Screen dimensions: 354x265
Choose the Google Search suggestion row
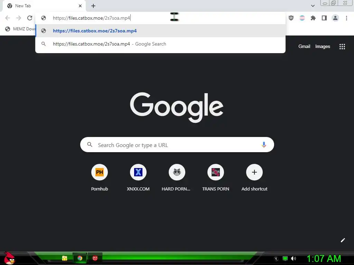point(160,44)
